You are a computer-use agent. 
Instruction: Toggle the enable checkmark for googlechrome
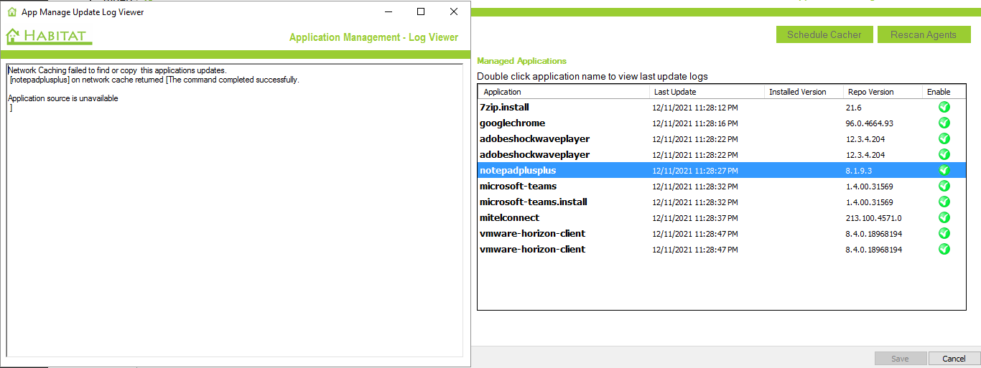coord(944,123)
